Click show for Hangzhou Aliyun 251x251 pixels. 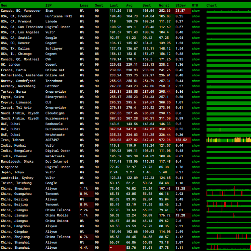pyautogui.click(x=196, y=226)
